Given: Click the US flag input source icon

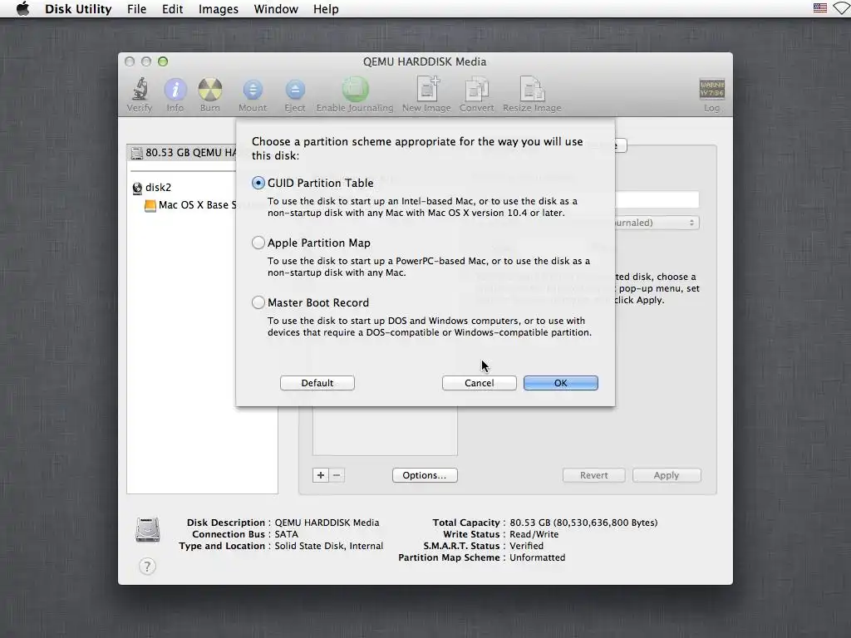Looking at the screenshot, I should pos(819,8).
